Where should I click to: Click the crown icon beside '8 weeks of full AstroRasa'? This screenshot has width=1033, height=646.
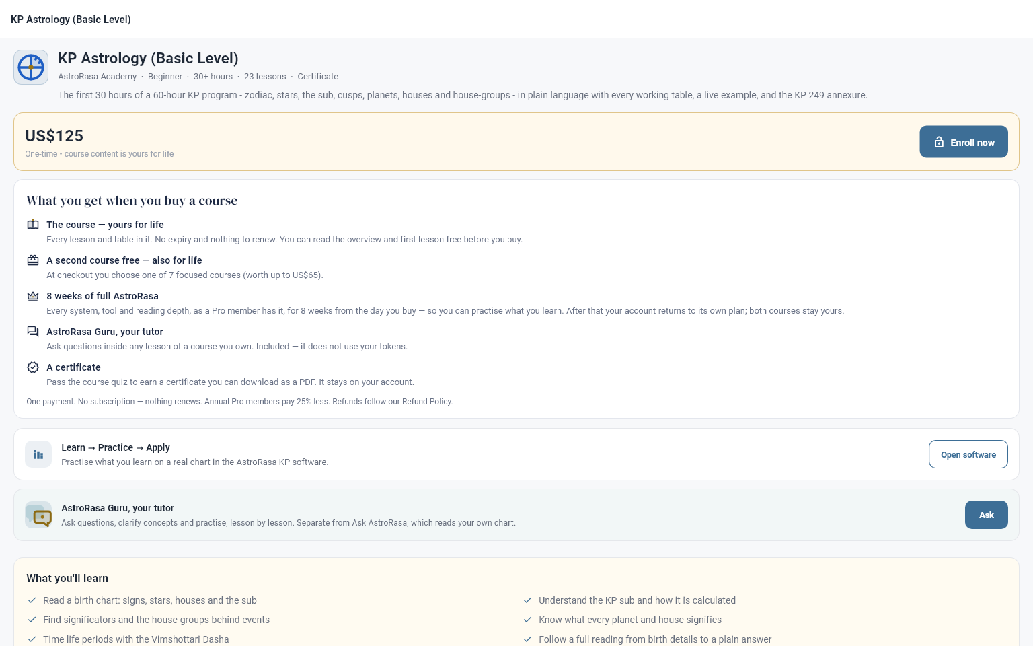[33, 296]
